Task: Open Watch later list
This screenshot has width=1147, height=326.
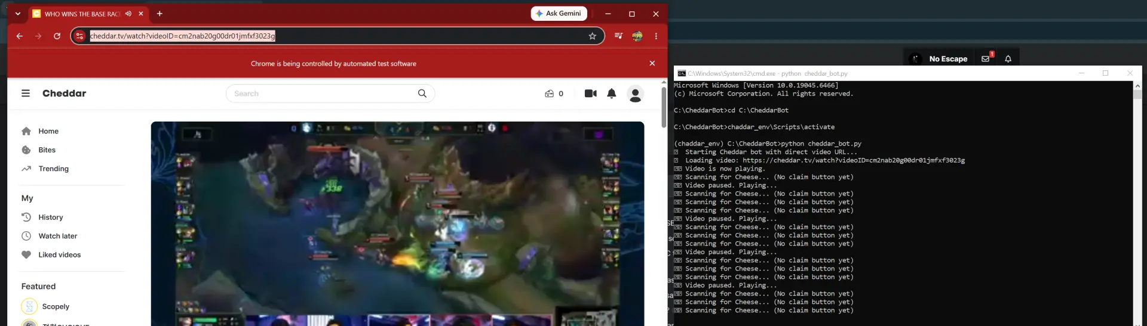Action: (x=57, y=236)
